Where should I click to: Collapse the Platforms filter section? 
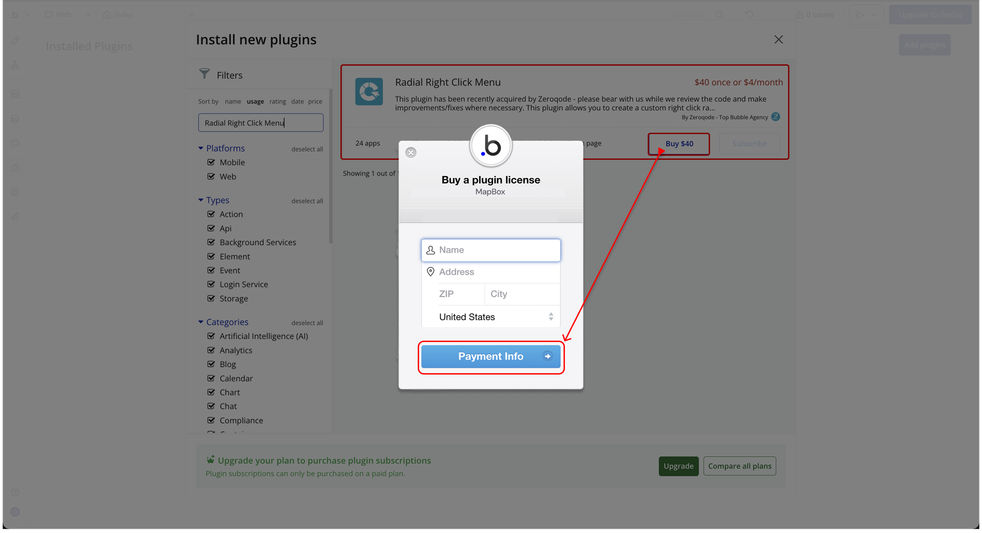[201, 148]
